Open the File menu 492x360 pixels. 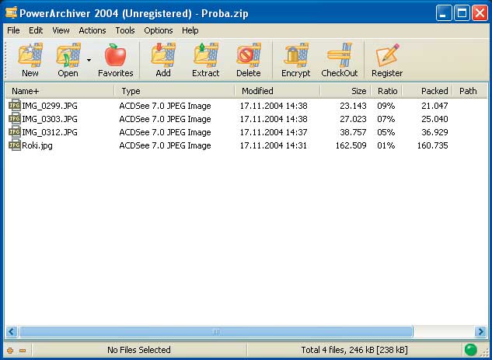click(x=13, y=30)
